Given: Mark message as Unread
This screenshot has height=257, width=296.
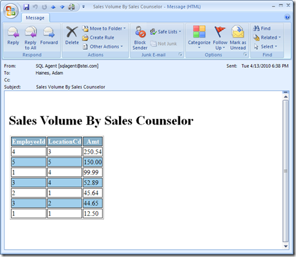Looking at the screenshot, I should click(x=238, y=38).
